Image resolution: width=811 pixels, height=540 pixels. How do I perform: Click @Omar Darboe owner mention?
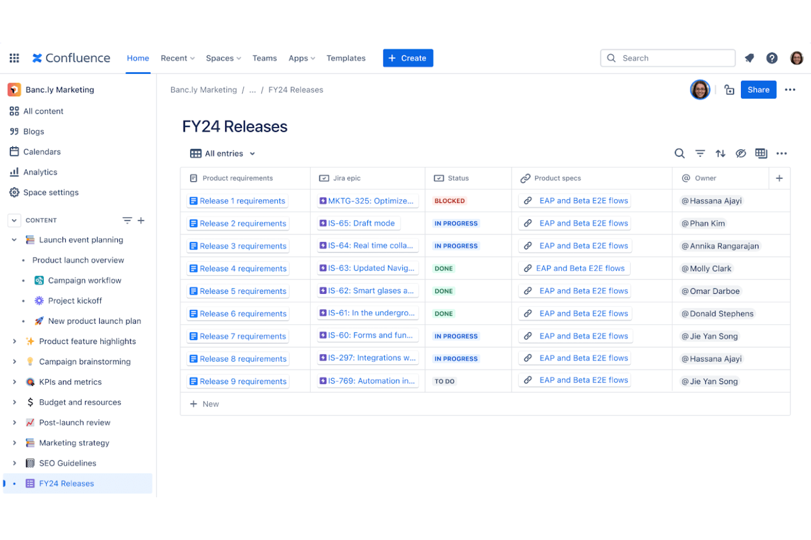click(x=711, y=291)
